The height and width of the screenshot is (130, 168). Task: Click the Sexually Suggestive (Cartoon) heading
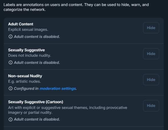(x=35, y=102)
